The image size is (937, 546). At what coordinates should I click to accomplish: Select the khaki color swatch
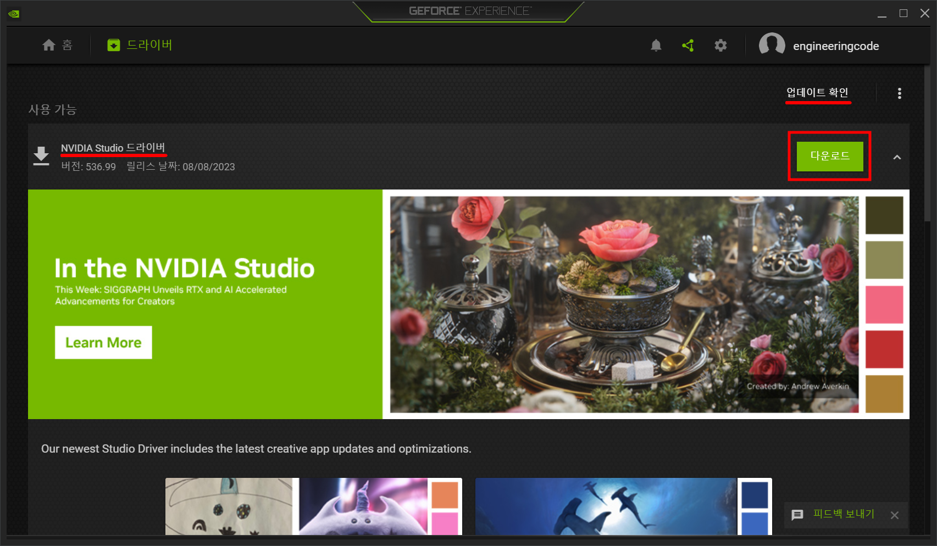tap(884, 260)
